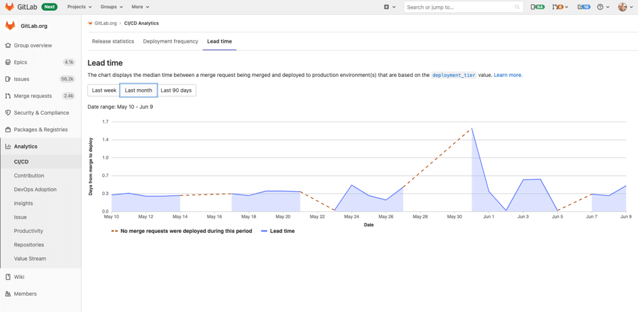Open the create new plus icon menu
Image resolution: width=638 pixels, height=312 pixels.
pos(390,7)
